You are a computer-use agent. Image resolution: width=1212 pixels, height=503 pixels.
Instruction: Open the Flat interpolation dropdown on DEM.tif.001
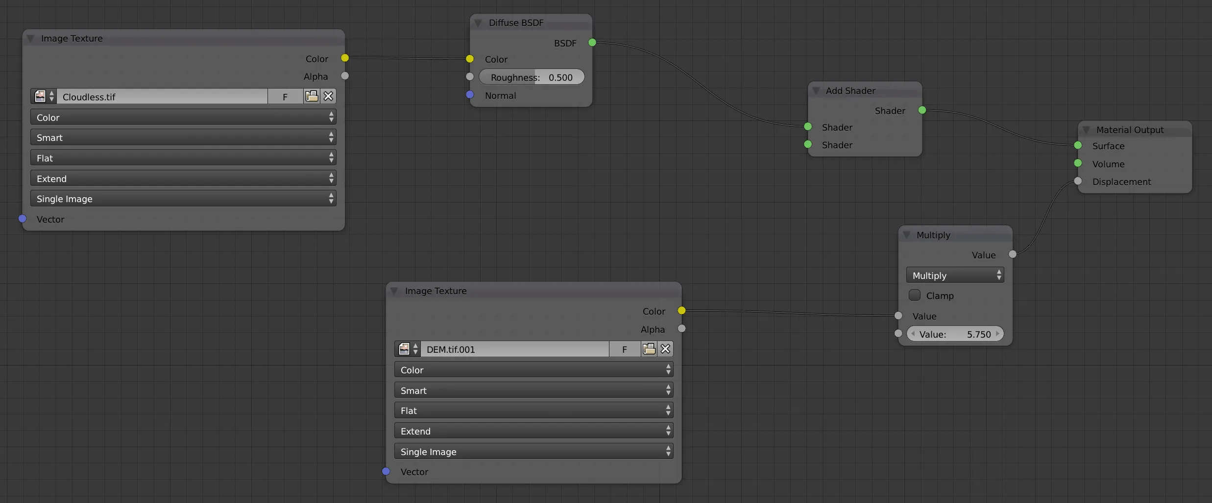(533, 410)
